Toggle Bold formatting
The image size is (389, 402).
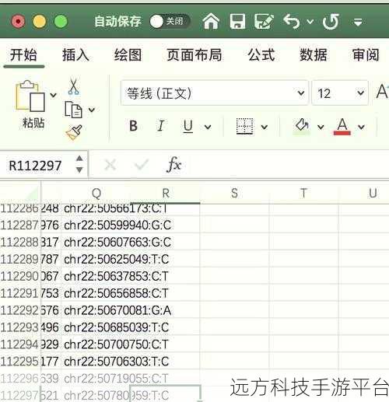133,126
